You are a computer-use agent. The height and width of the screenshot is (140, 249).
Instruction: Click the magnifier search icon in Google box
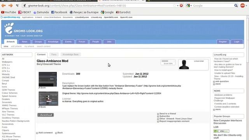(x=236, y=5)
